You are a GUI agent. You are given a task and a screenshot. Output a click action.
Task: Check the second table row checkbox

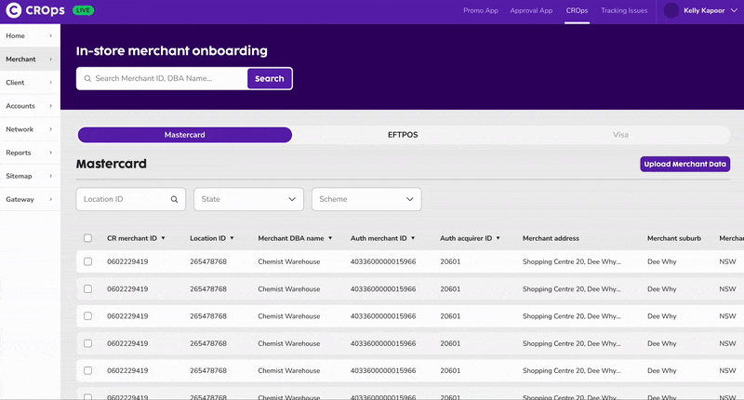pos(87,289)
